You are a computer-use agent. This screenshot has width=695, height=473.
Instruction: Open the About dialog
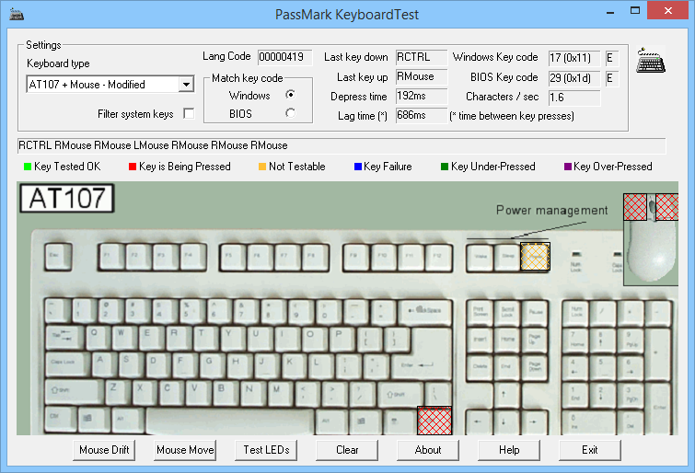[x=428, y=450]
